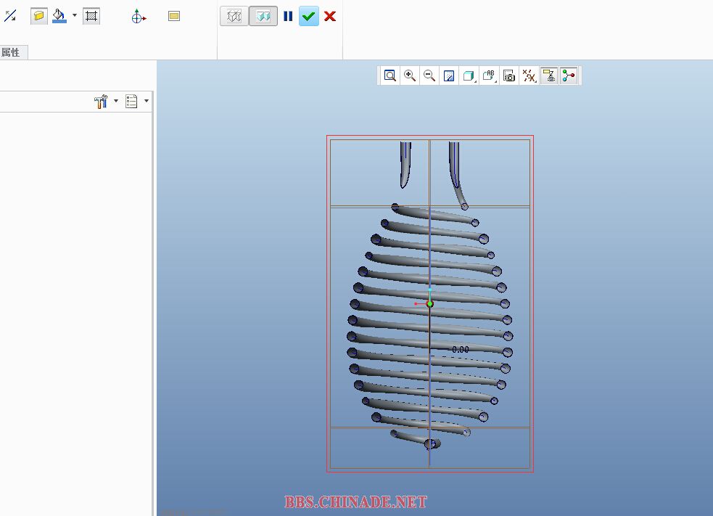Click the Zoom In magnifier
The image size is (713, 516).
pos(410,75)
